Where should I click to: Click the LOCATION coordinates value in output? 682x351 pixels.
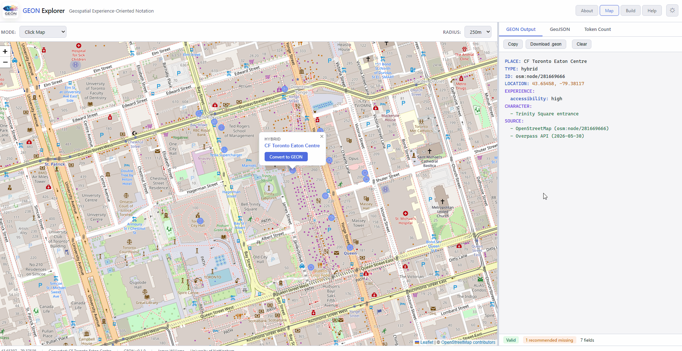tap(558, 84)
